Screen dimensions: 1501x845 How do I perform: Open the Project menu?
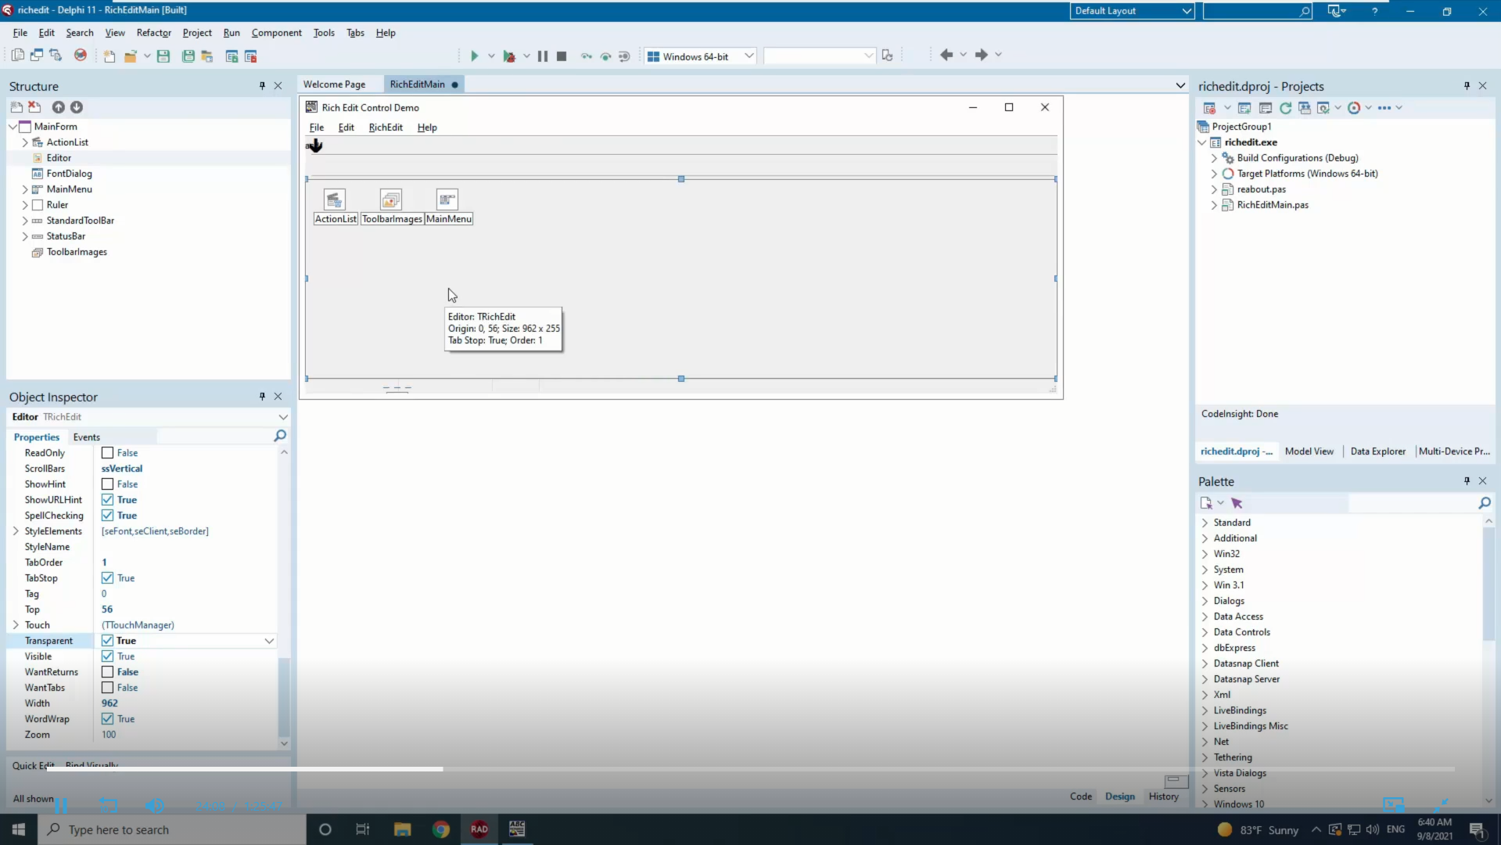197,33
